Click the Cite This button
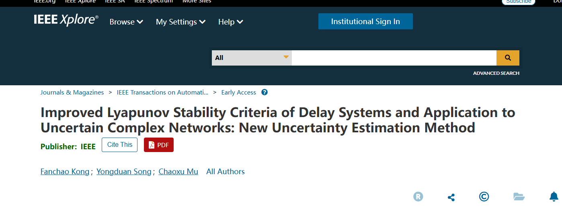562x216 pixels. click(120, 145)
